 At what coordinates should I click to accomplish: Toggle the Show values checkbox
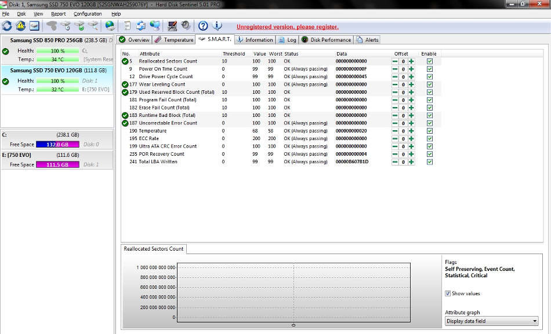448,293
